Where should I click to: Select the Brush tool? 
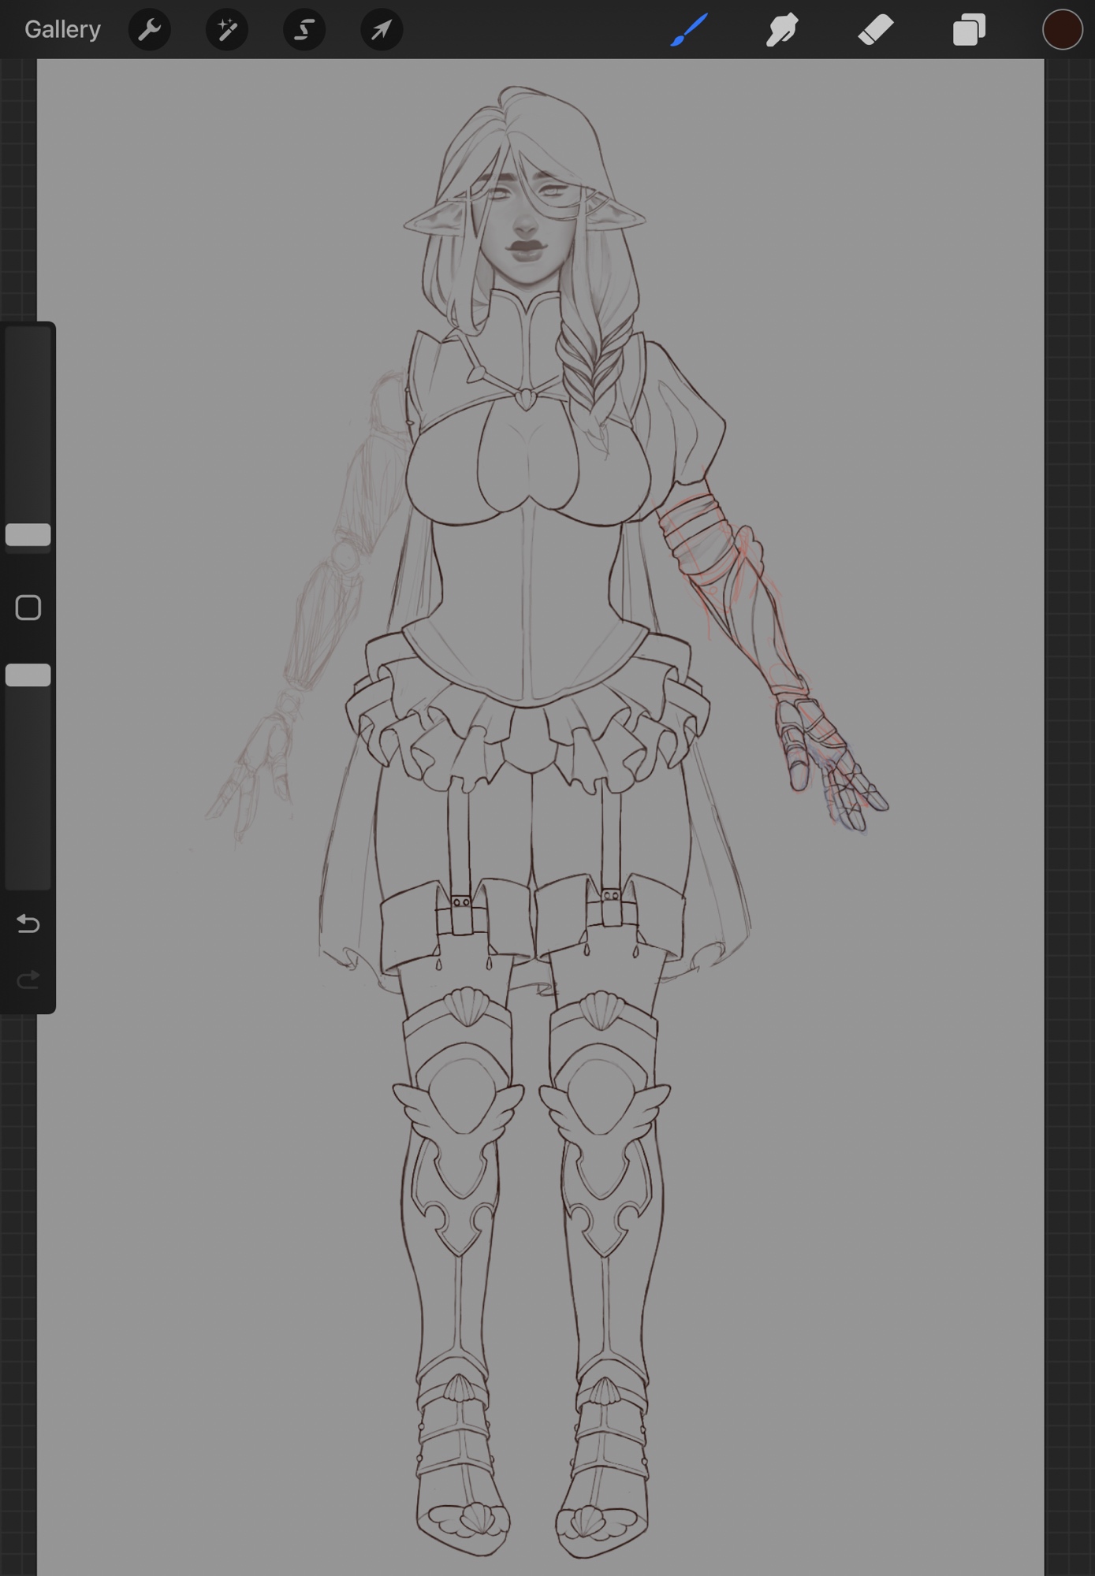[x=689, y=30]
